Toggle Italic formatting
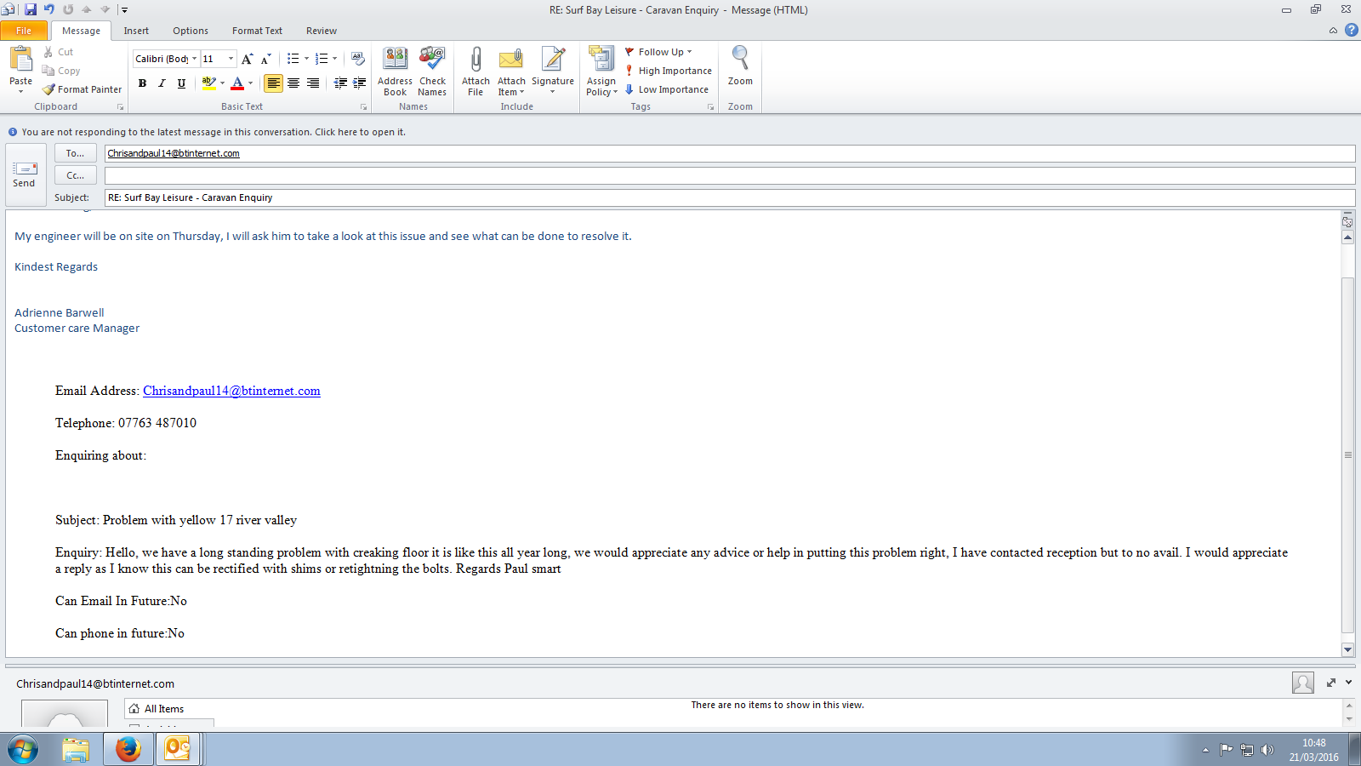 (162, 83)
